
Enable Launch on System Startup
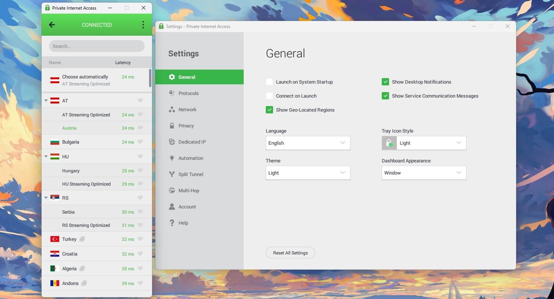coord(269,82)
